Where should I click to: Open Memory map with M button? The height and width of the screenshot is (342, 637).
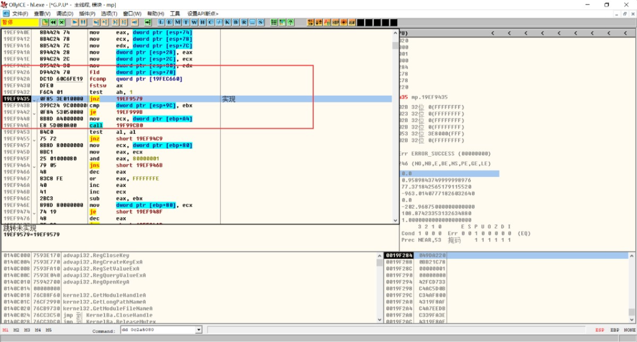click(x=177, y=22)
